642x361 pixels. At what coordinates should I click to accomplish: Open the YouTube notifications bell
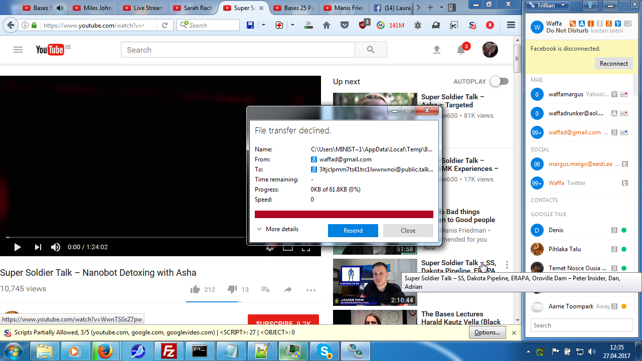pos(461,50)
